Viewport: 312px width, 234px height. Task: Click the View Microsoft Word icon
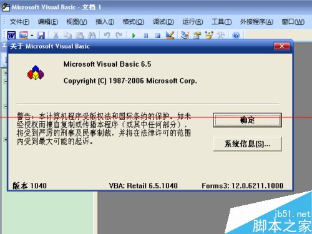11,36
